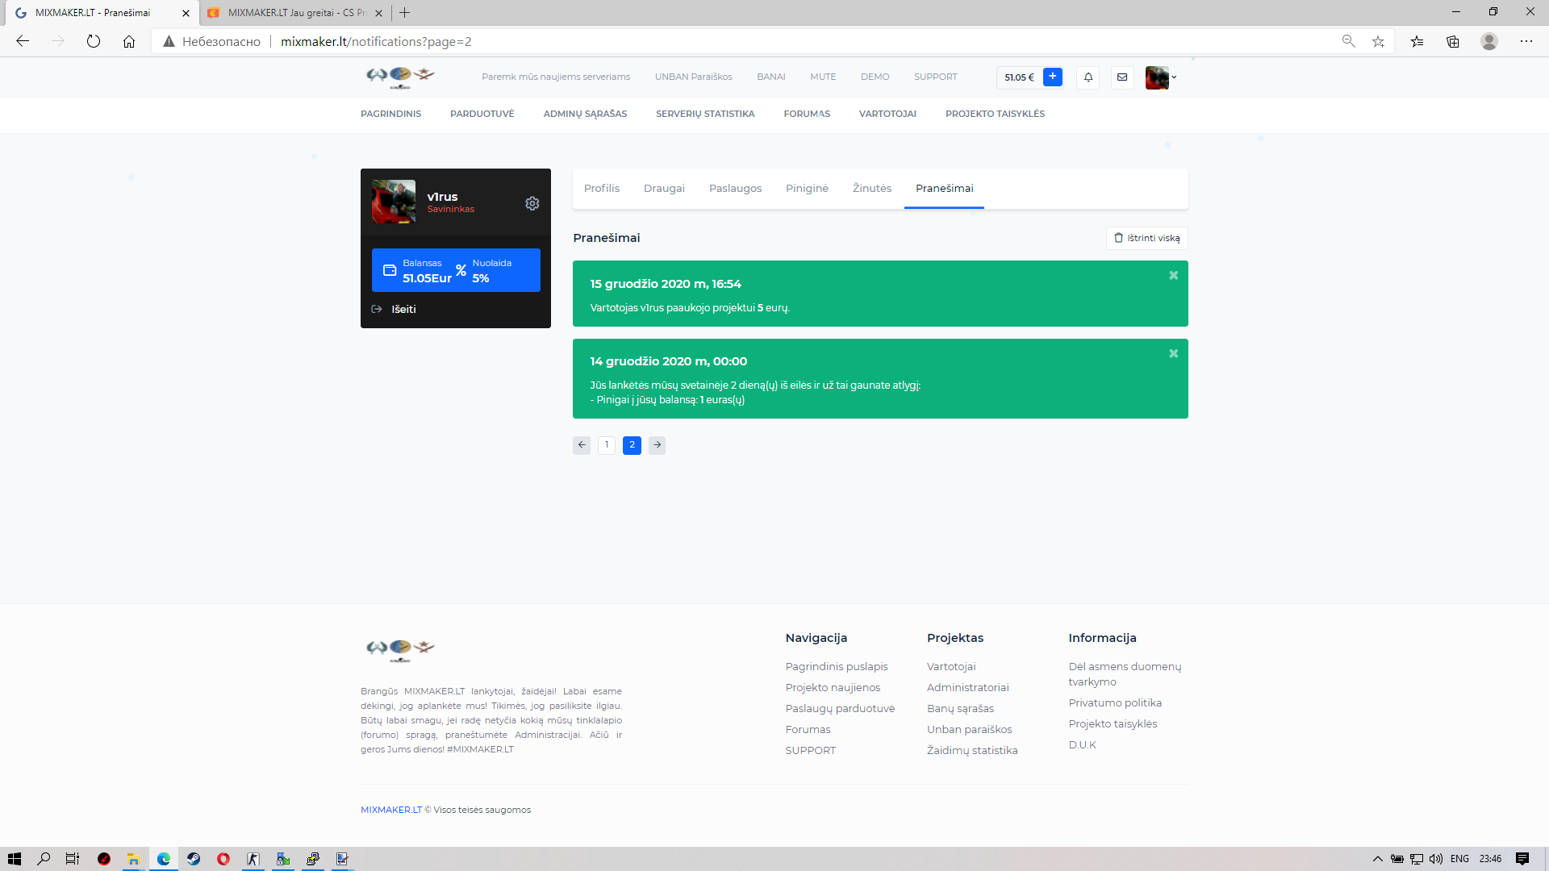Click Ištrinti viską to clear notifications
Image resolution: width=1549 pixels, height=871 pixels.
tap(1146, 238)
